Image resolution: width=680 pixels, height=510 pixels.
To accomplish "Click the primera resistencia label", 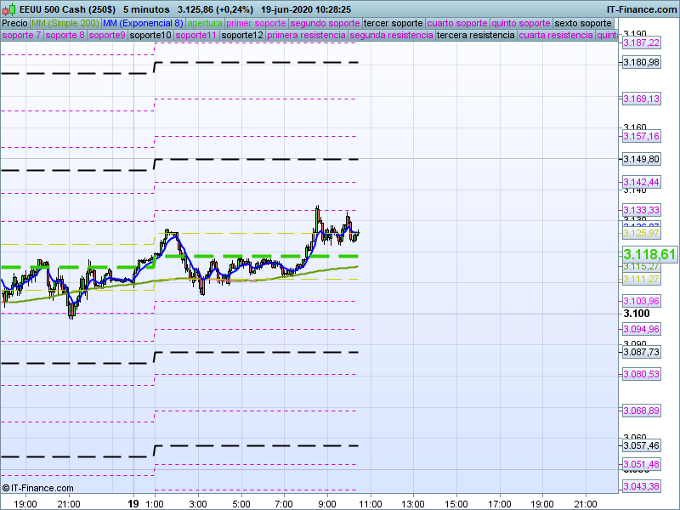I will 306,36.
